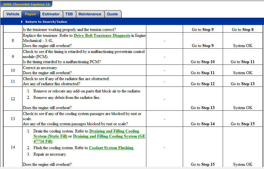Click 'Are any of radiator fins obstructed?' text
This screenshot has height=169, width=264.
pyautogui.click(x=51, y=84)
